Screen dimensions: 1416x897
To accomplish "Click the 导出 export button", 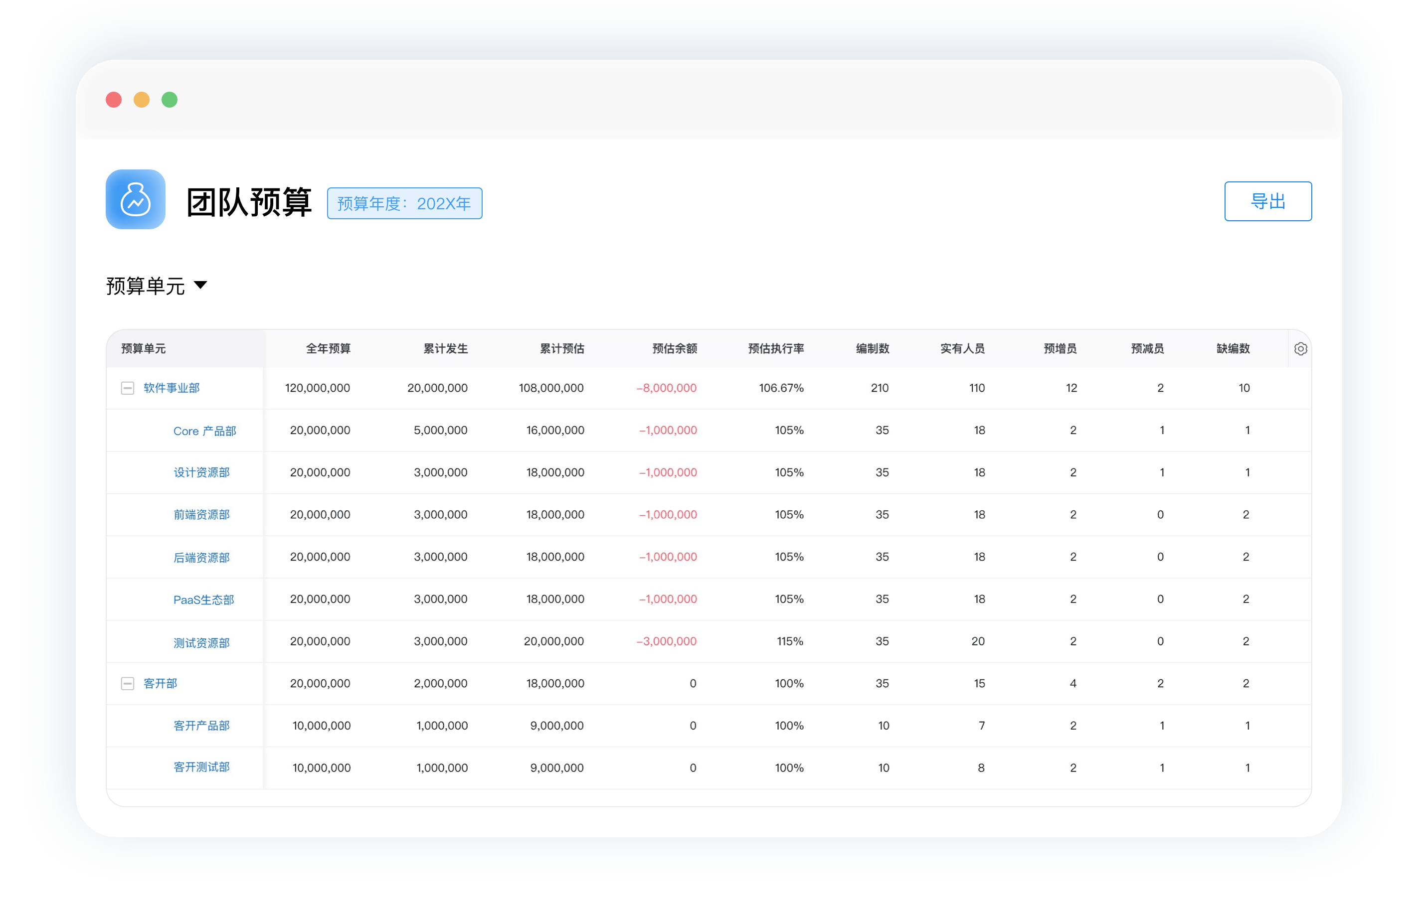I will point(1267,202).
